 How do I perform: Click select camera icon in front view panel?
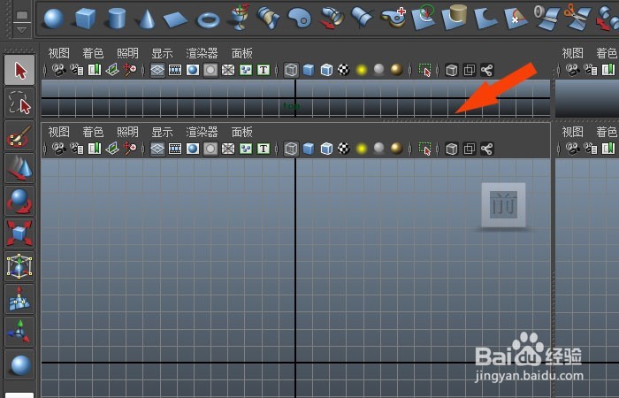[x=59, y=149]
